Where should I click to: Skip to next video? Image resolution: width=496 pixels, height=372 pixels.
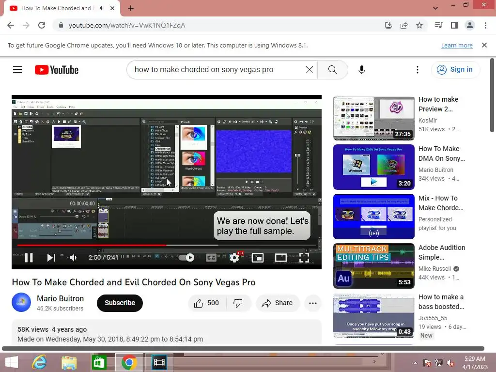51,258
